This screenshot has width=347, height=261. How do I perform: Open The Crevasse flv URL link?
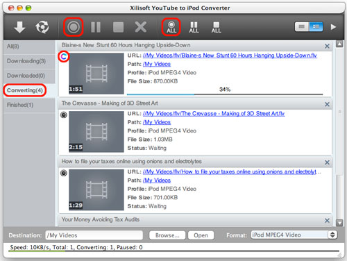click(x=214, y=114)
